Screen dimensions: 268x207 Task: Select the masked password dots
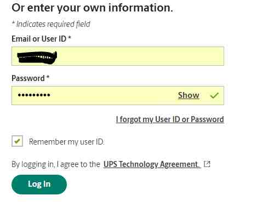[34, 95]
